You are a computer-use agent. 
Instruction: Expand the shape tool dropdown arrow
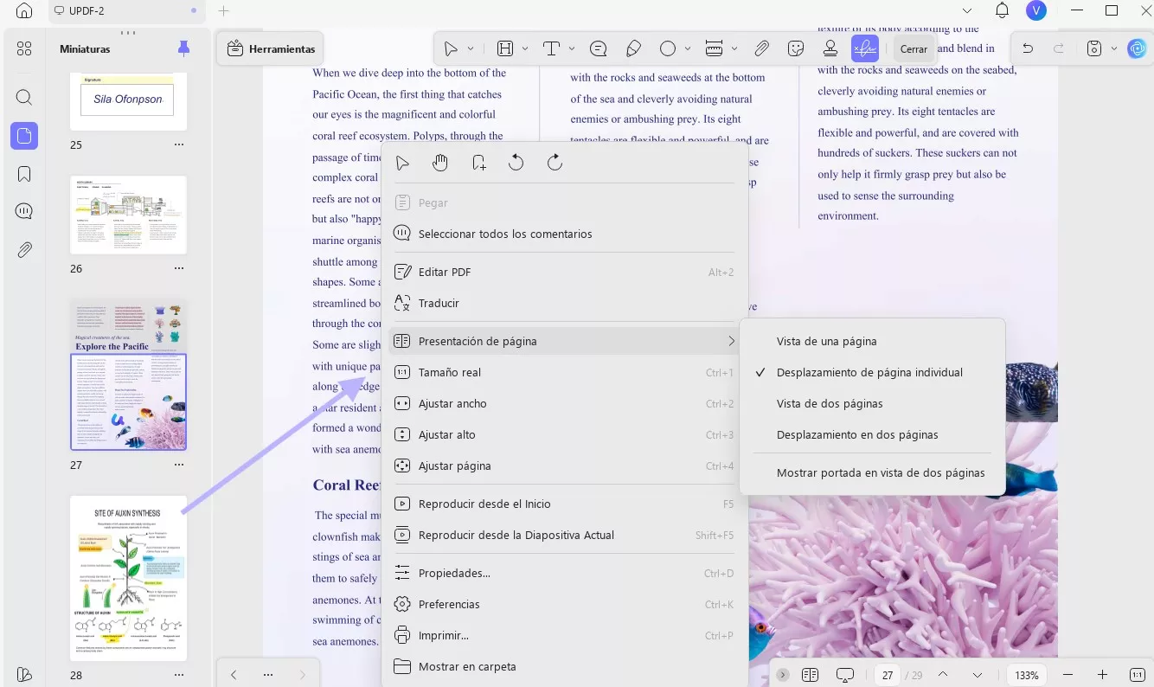[x=688, y=48]
